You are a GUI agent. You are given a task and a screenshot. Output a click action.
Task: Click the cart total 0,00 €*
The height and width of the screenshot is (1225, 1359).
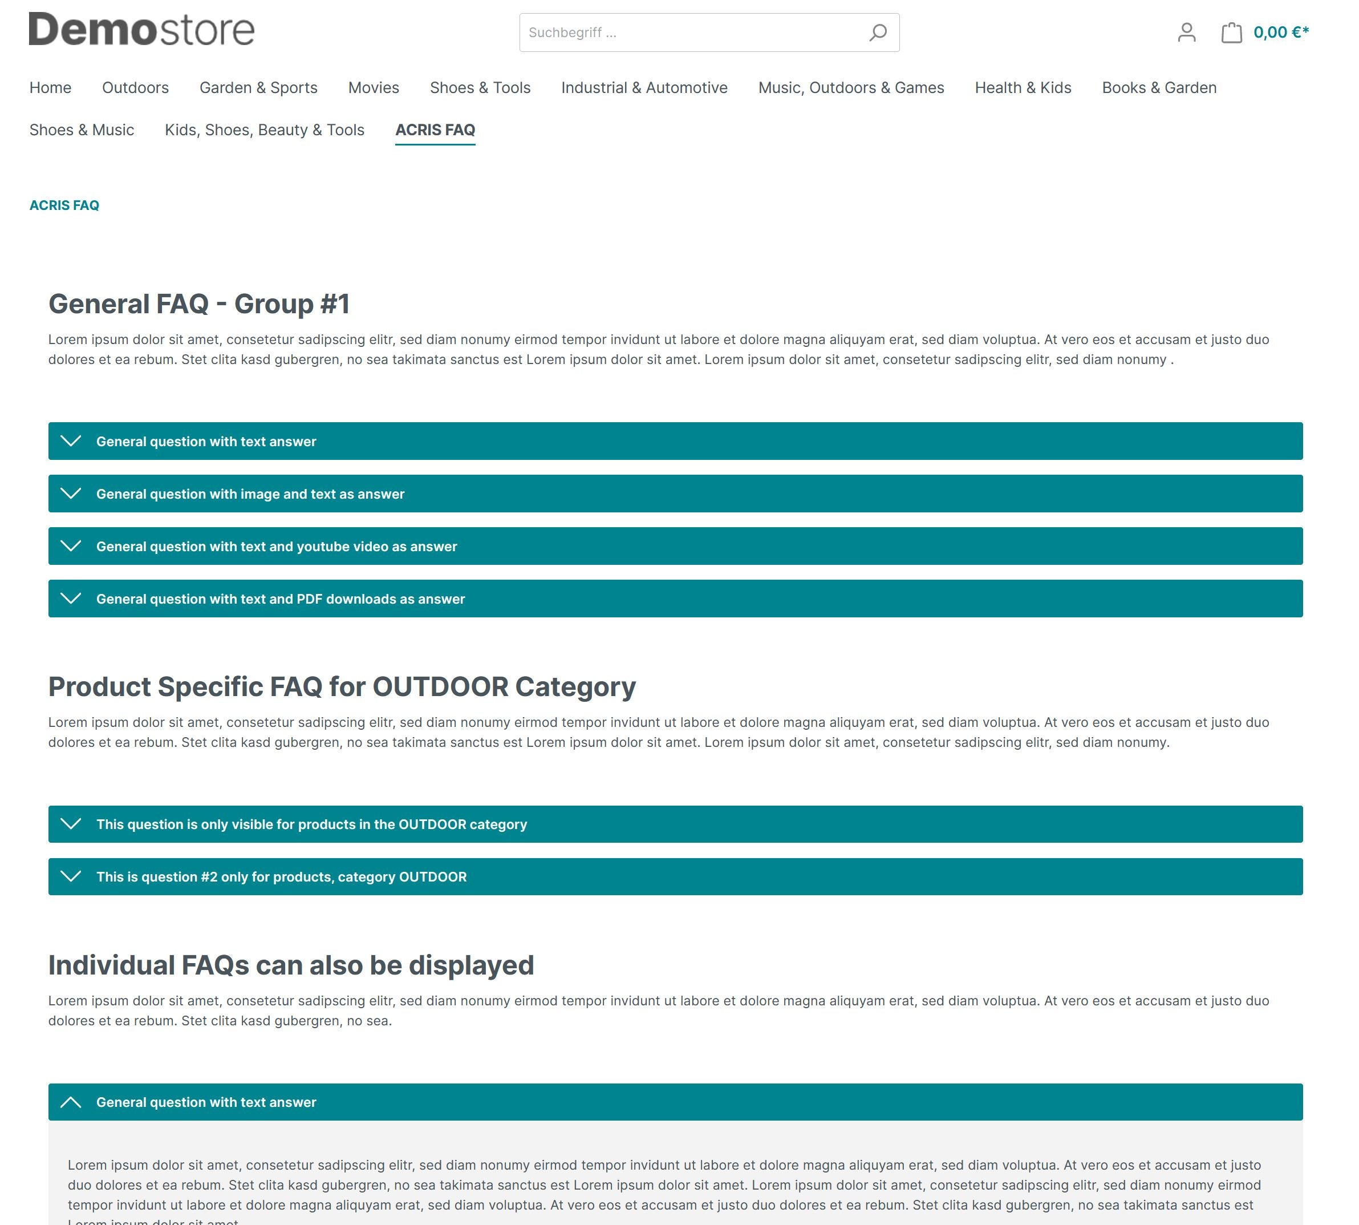pos(1280,33)
